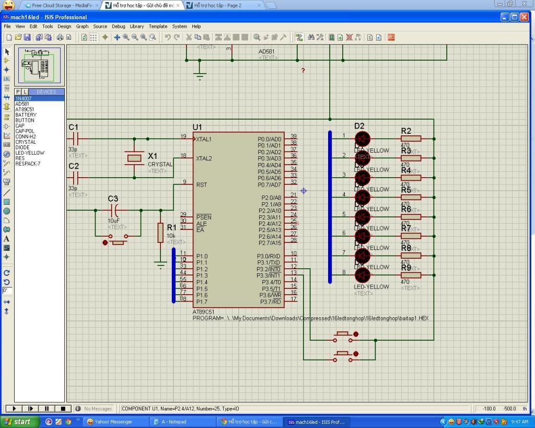This screenshot has height=428, width=535.
Task: Click the schematic overview thumbnail
Action: click(x=39, y=65)
